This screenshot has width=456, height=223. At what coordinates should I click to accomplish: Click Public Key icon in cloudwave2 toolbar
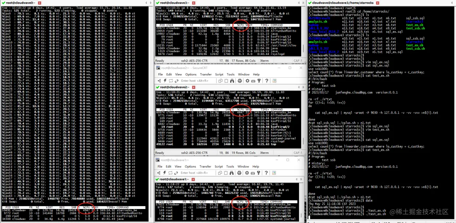pos(259,81)
